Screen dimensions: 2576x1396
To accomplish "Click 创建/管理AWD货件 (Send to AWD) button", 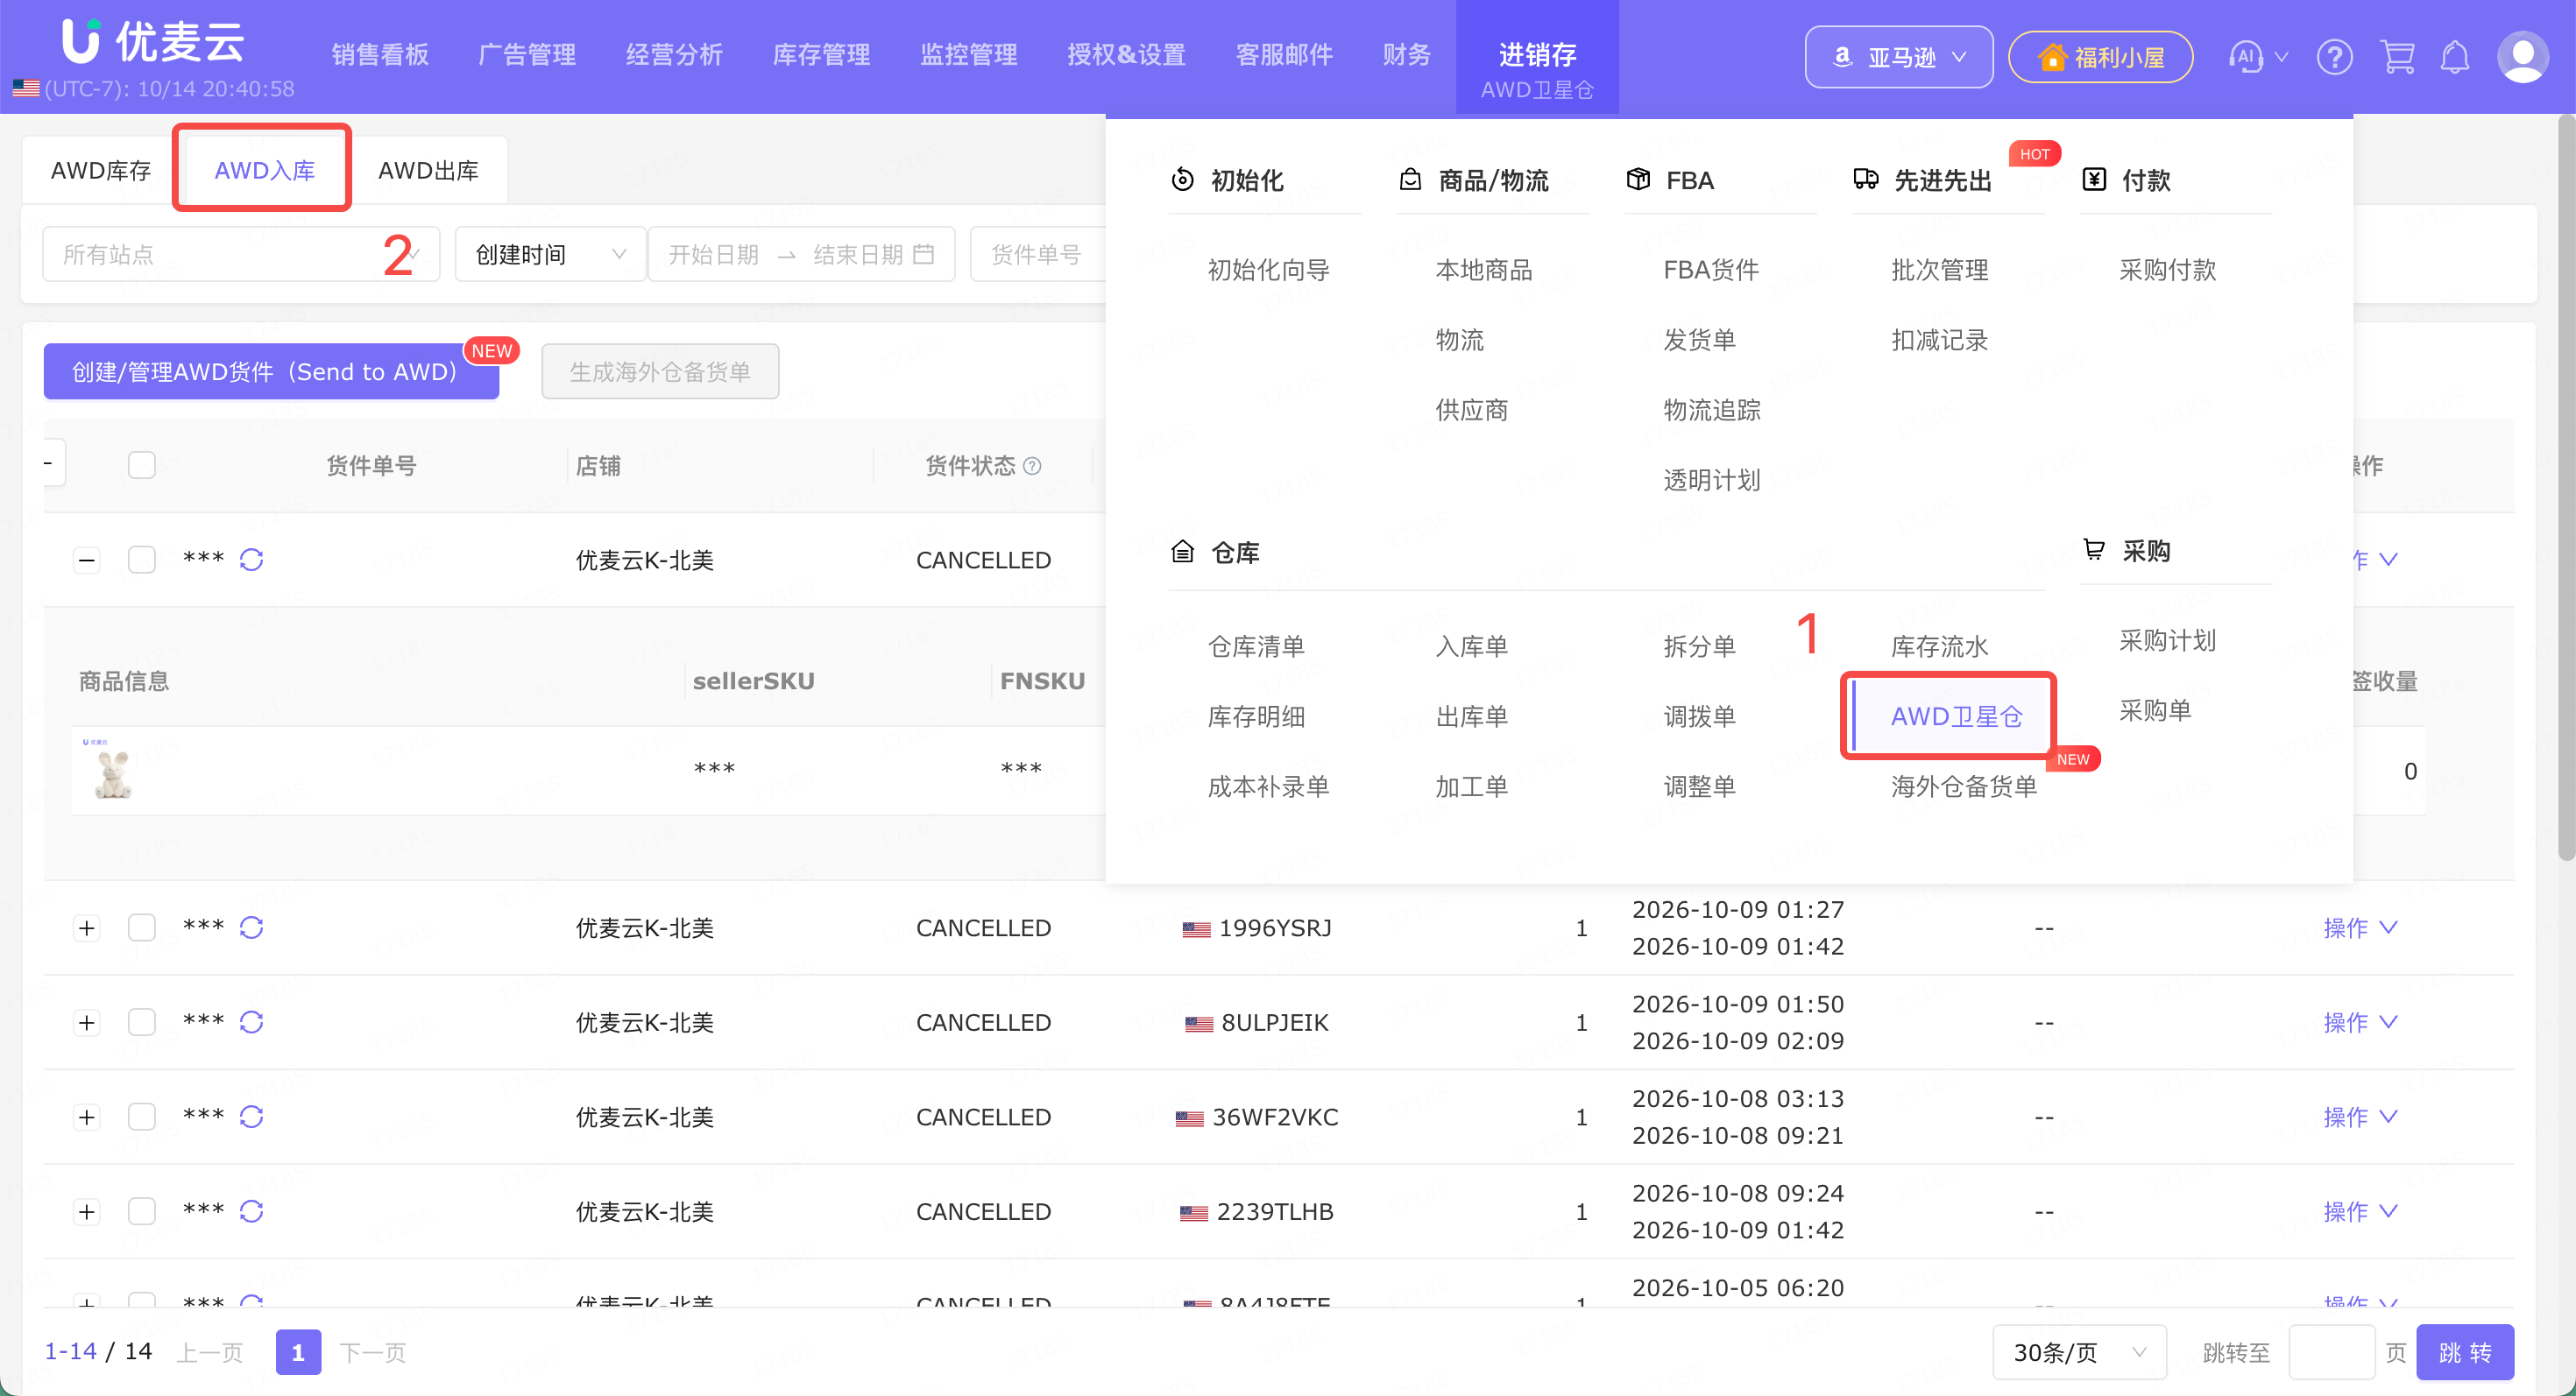I will 271,371.
